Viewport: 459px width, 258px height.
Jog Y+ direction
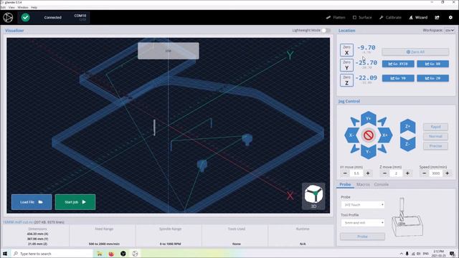(x=368, y=118)
